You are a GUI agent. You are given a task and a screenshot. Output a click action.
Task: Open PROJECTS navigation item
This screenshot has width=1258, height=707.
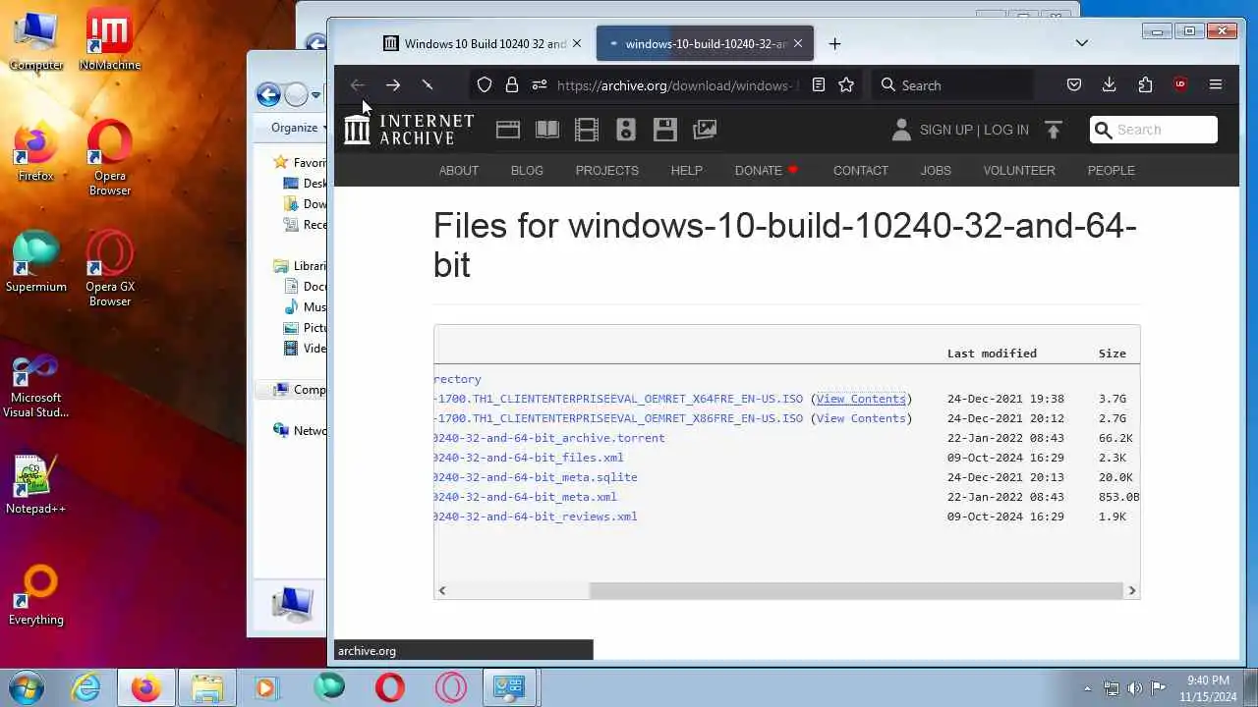607,170
